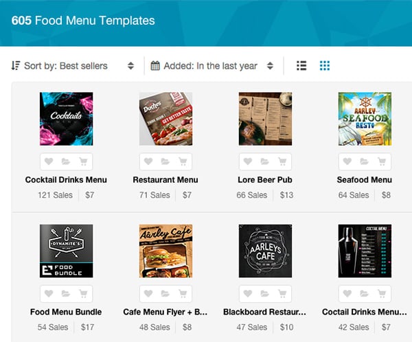Open the Seafood Menu title link

click(x=365, y=180)
